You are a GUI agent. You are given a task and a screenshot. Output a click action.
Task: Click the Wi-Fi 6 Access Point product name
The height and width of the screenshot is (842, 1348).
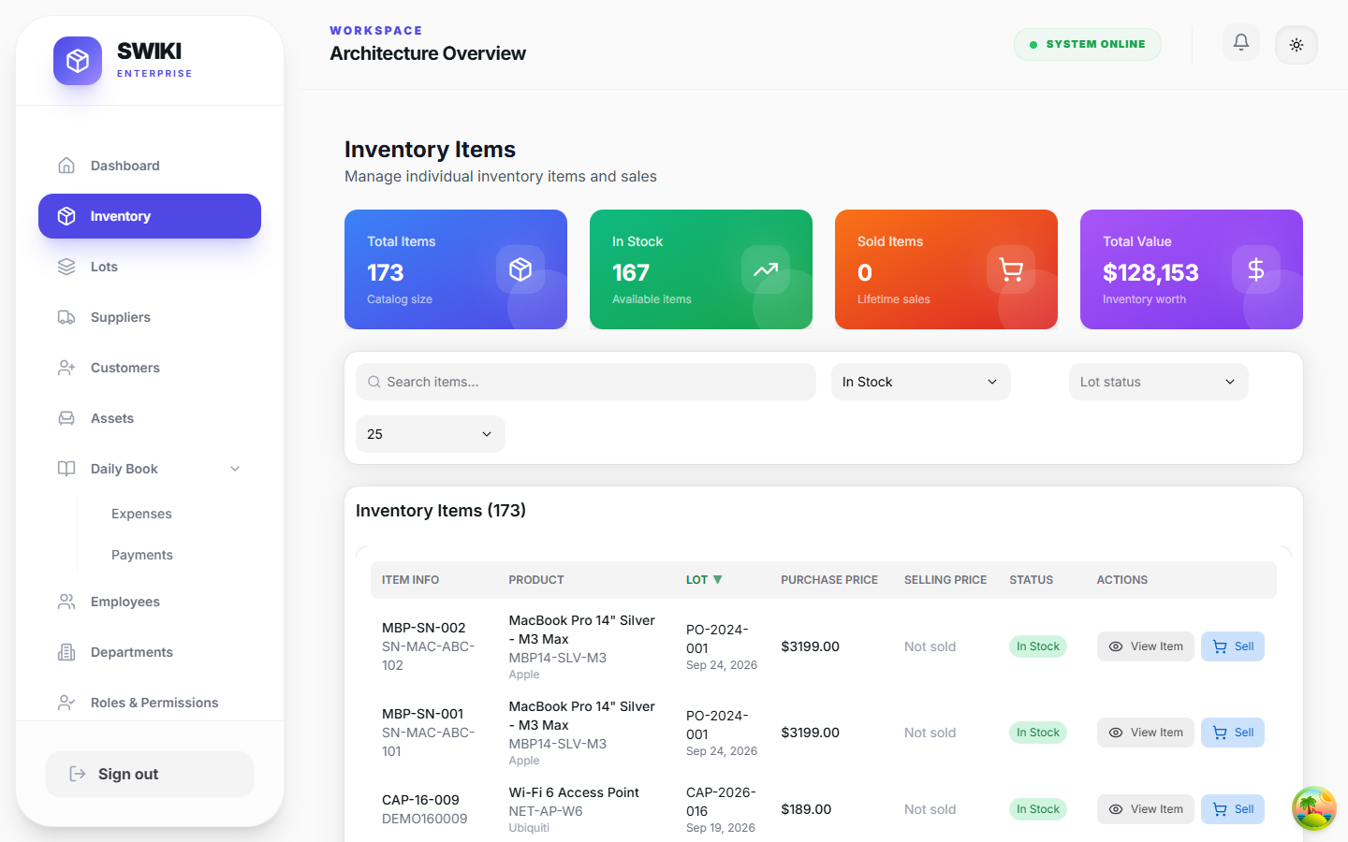(574, 792)
